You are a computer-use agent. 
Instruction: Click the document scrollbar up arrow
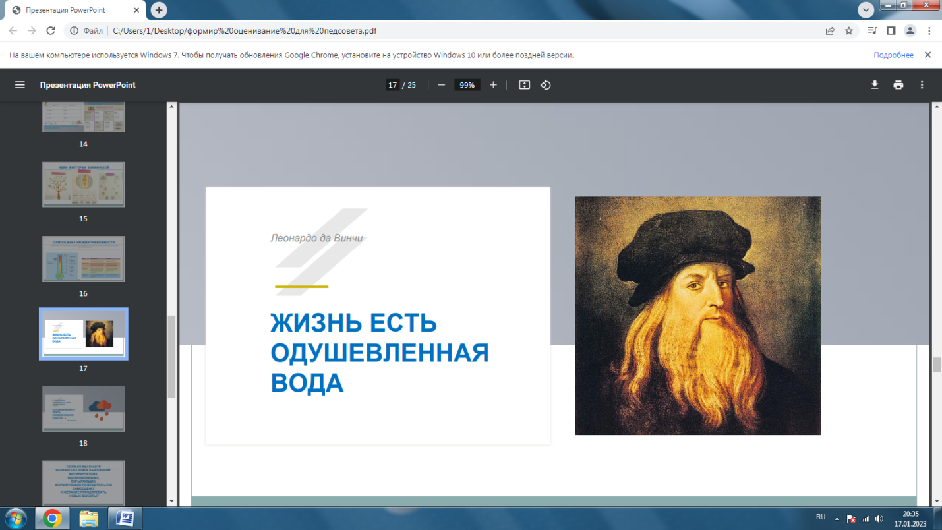tap(937, 107)
